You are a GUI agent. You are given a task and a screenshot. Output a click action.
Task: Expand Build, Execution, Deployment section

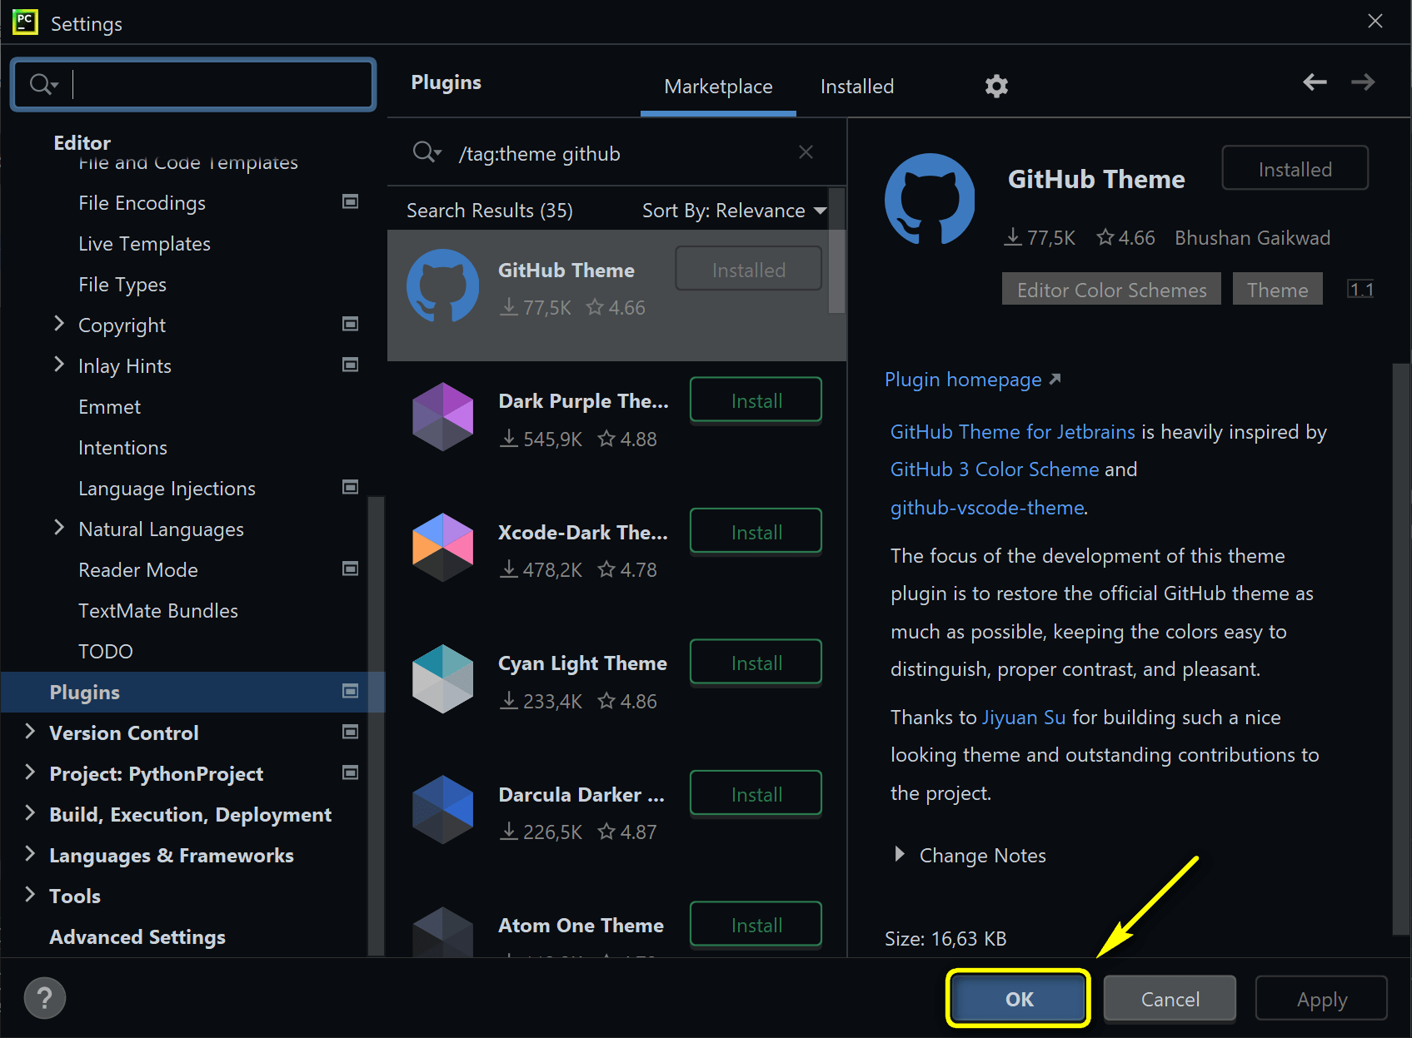[30, 812]
